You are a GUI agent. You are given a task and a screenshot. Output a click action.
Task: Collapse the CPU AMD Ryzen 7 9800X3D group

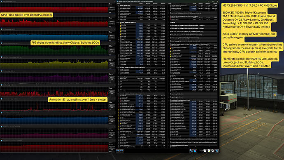pyautogui.click(x=118, y=23)
